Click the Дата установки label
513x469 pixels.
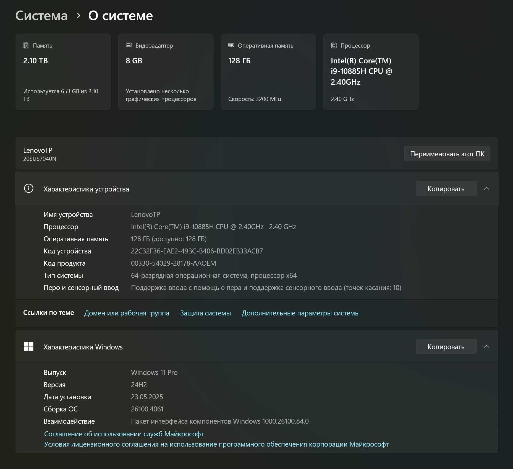point(67,397)
